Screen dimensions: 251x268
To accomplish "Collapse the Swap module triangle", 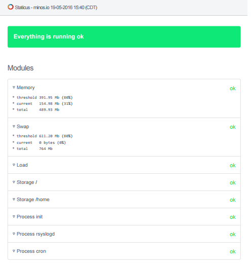I will (x=14, y=126).
